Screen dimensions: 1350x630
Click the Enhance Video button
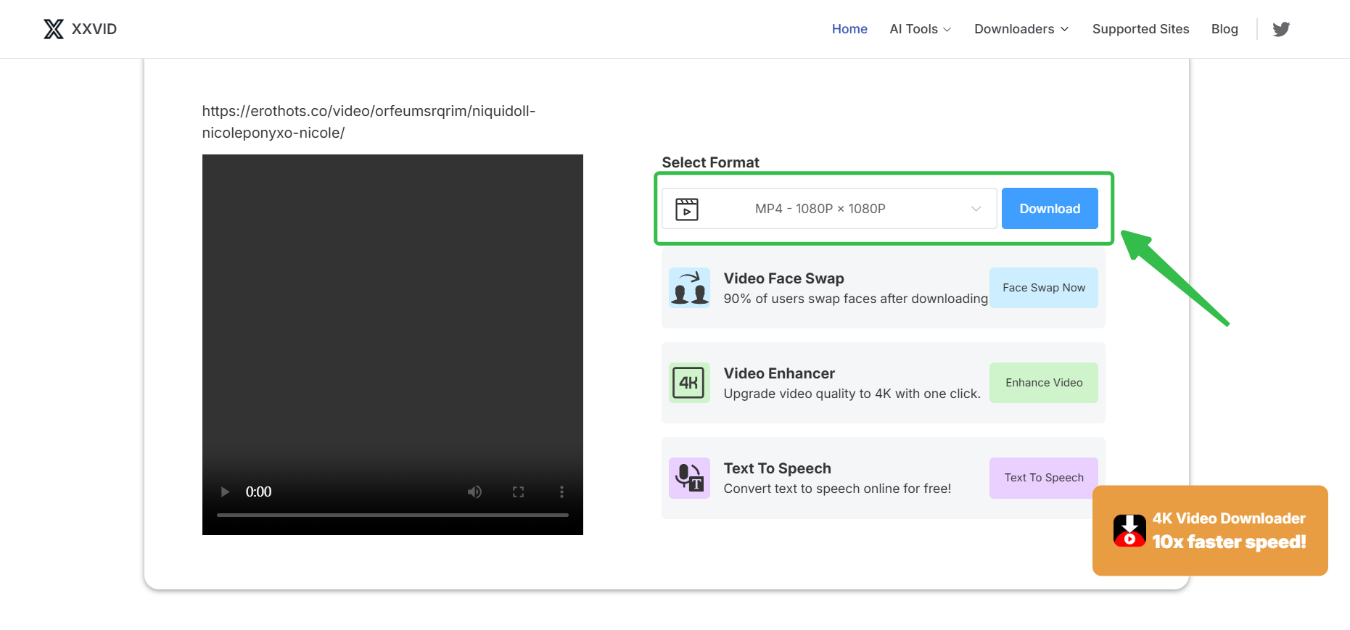coord(1044,383)
